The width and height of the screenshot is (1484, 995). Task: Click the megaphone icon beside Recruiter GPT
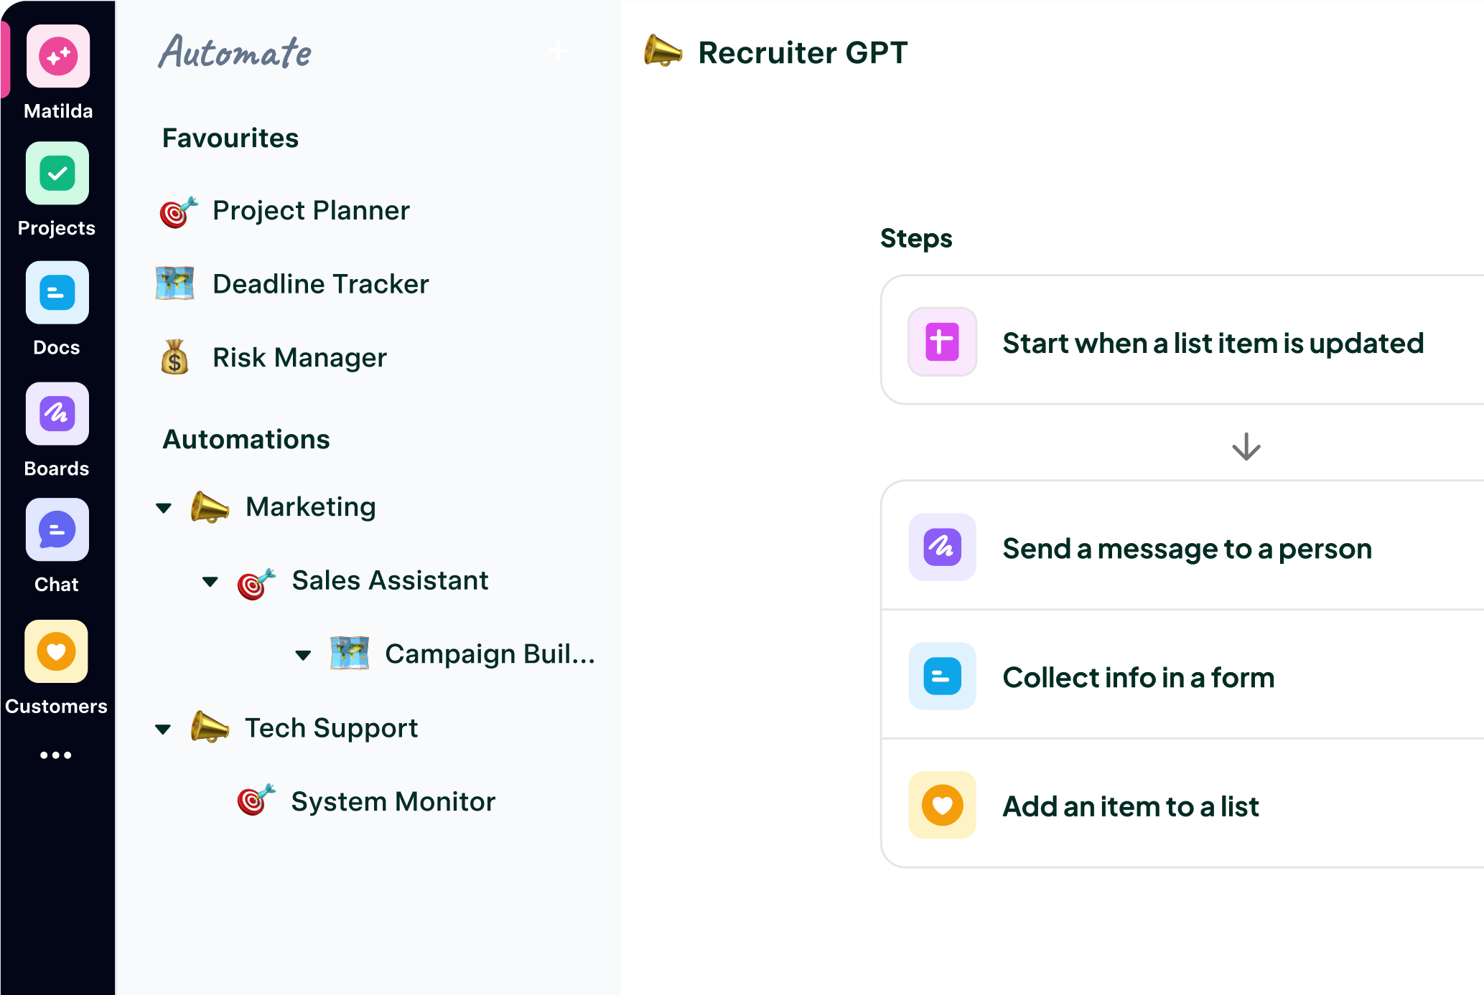tap(663, 51)
